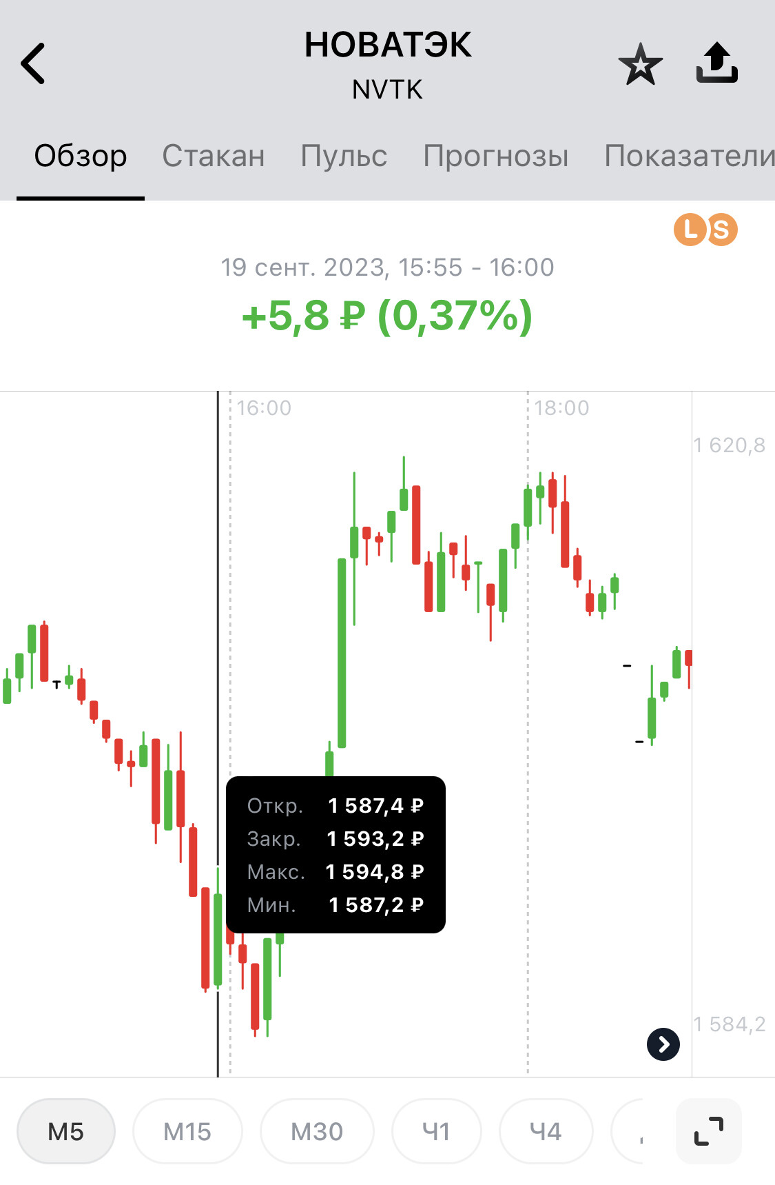Tap the tall green candle after 16:00

click(x=342, y=653)
